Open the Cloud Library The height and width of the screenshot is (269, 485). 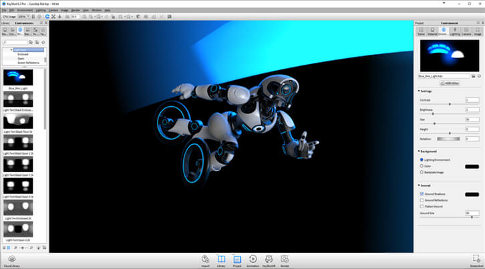(x=12, y=259)
